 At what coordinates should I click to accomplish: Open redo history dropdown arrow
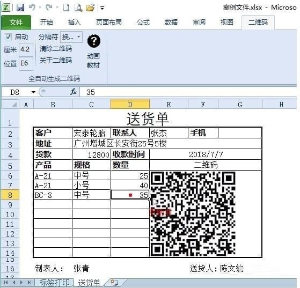[x=57, y=8]
